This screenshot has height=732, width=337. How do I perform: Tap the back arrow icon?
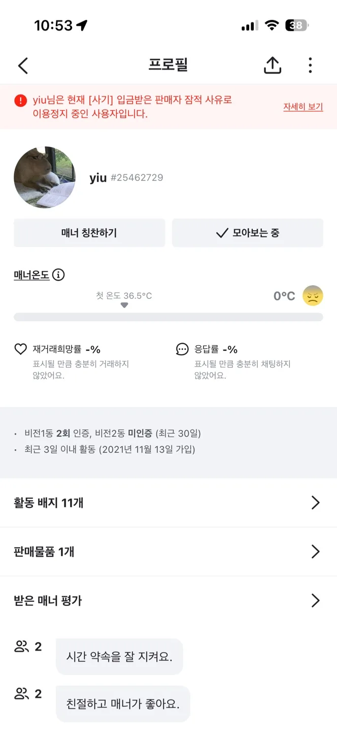coord(23,66)
